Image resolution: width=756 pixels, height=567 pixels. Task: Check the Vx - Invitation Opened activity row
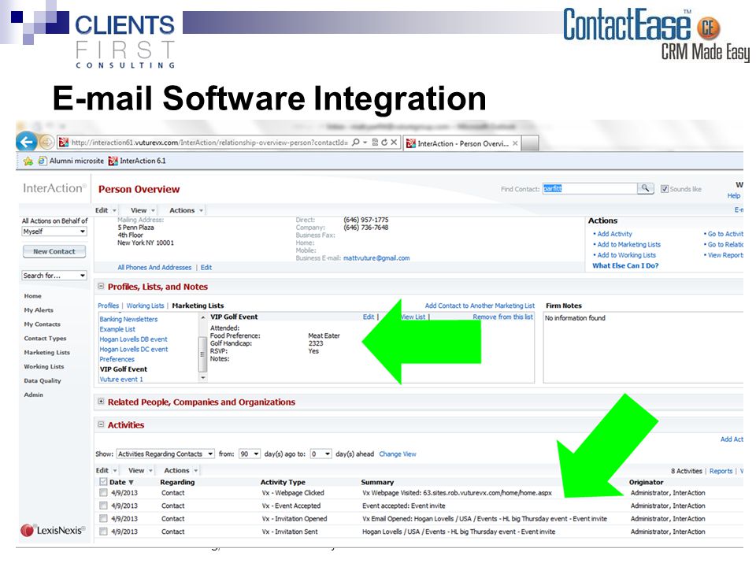[x=102, y=519]
